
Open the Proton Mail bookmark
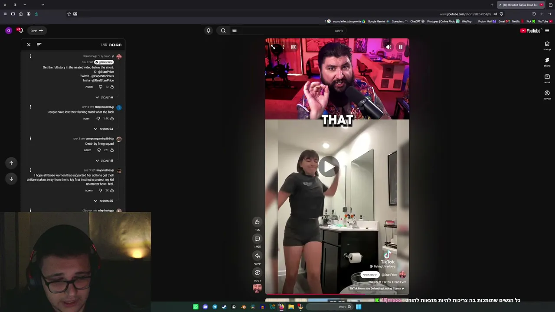[487, 21]
